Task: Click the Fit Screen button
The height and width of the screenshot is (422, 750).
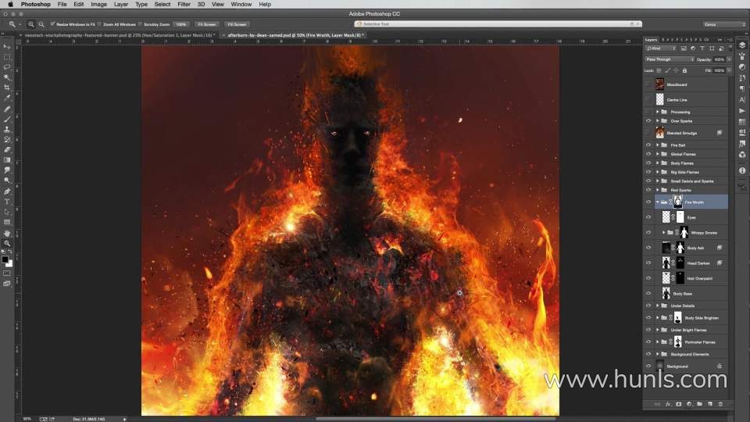Action: [x=206, y=24]
